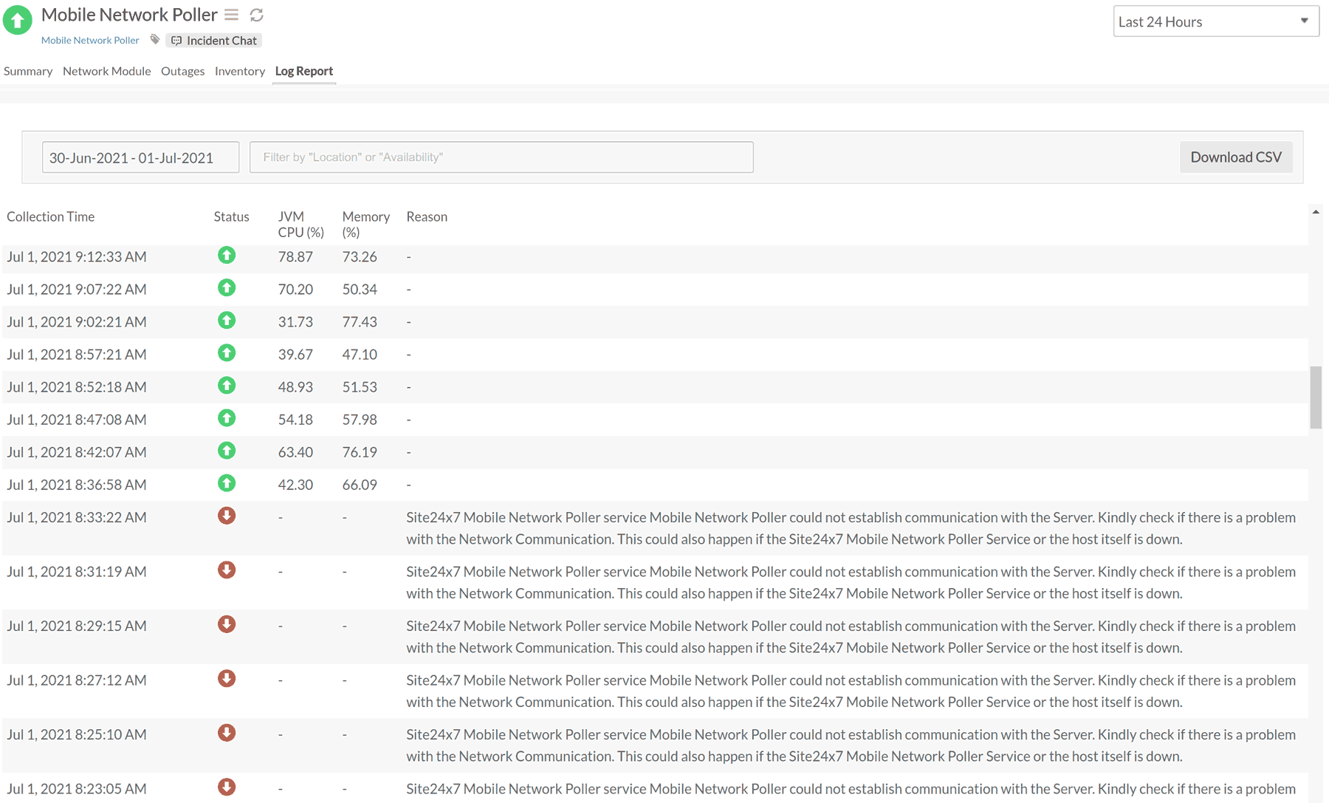The width and height of the screenshot is (1329, 803).
Task: Refresh the Mobile Network Poller page
Action: coord(257,15)
